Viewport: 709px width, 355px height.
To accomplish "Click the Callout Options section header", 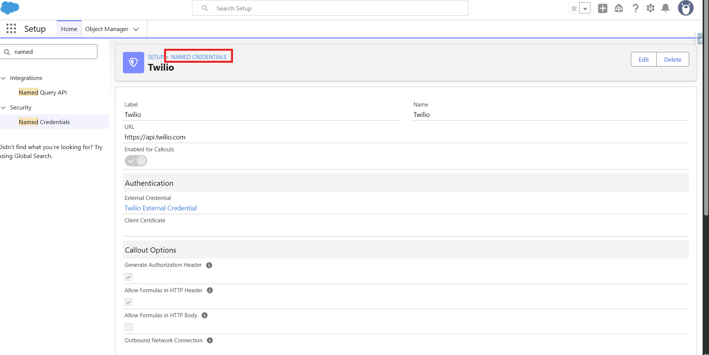I will point(406,250).
